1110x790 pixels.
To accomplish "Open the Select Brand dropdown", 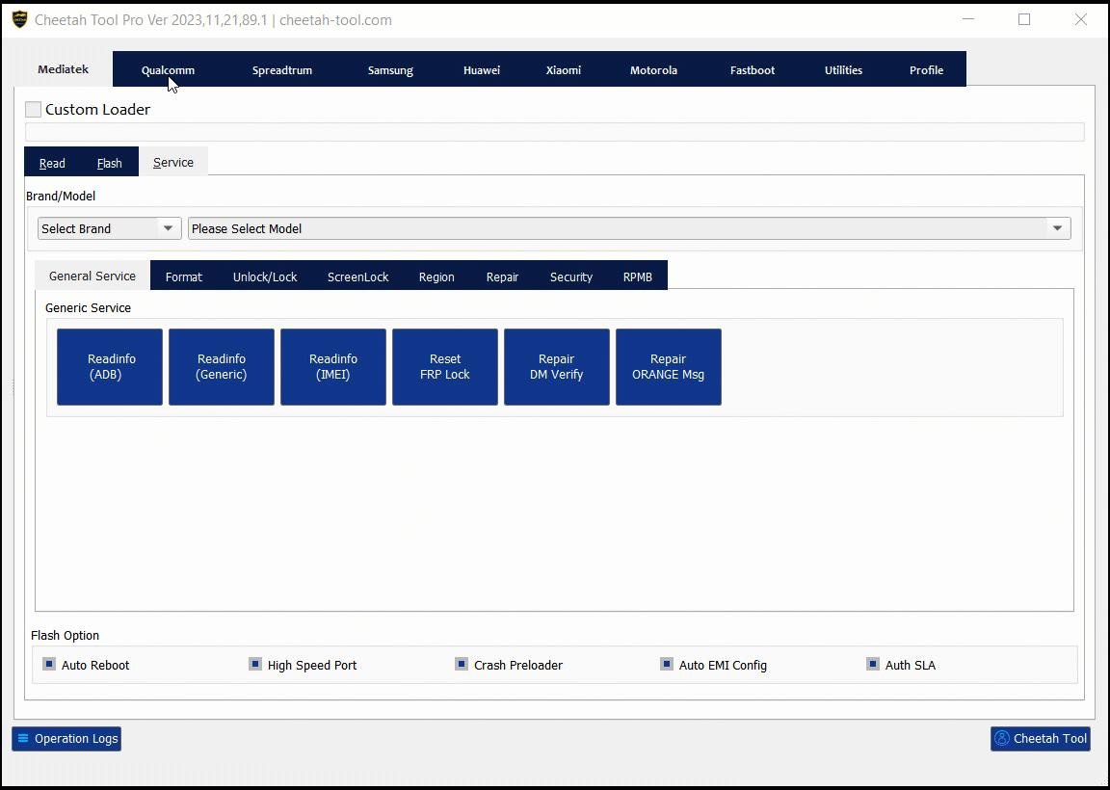I will tap(108, 228).
